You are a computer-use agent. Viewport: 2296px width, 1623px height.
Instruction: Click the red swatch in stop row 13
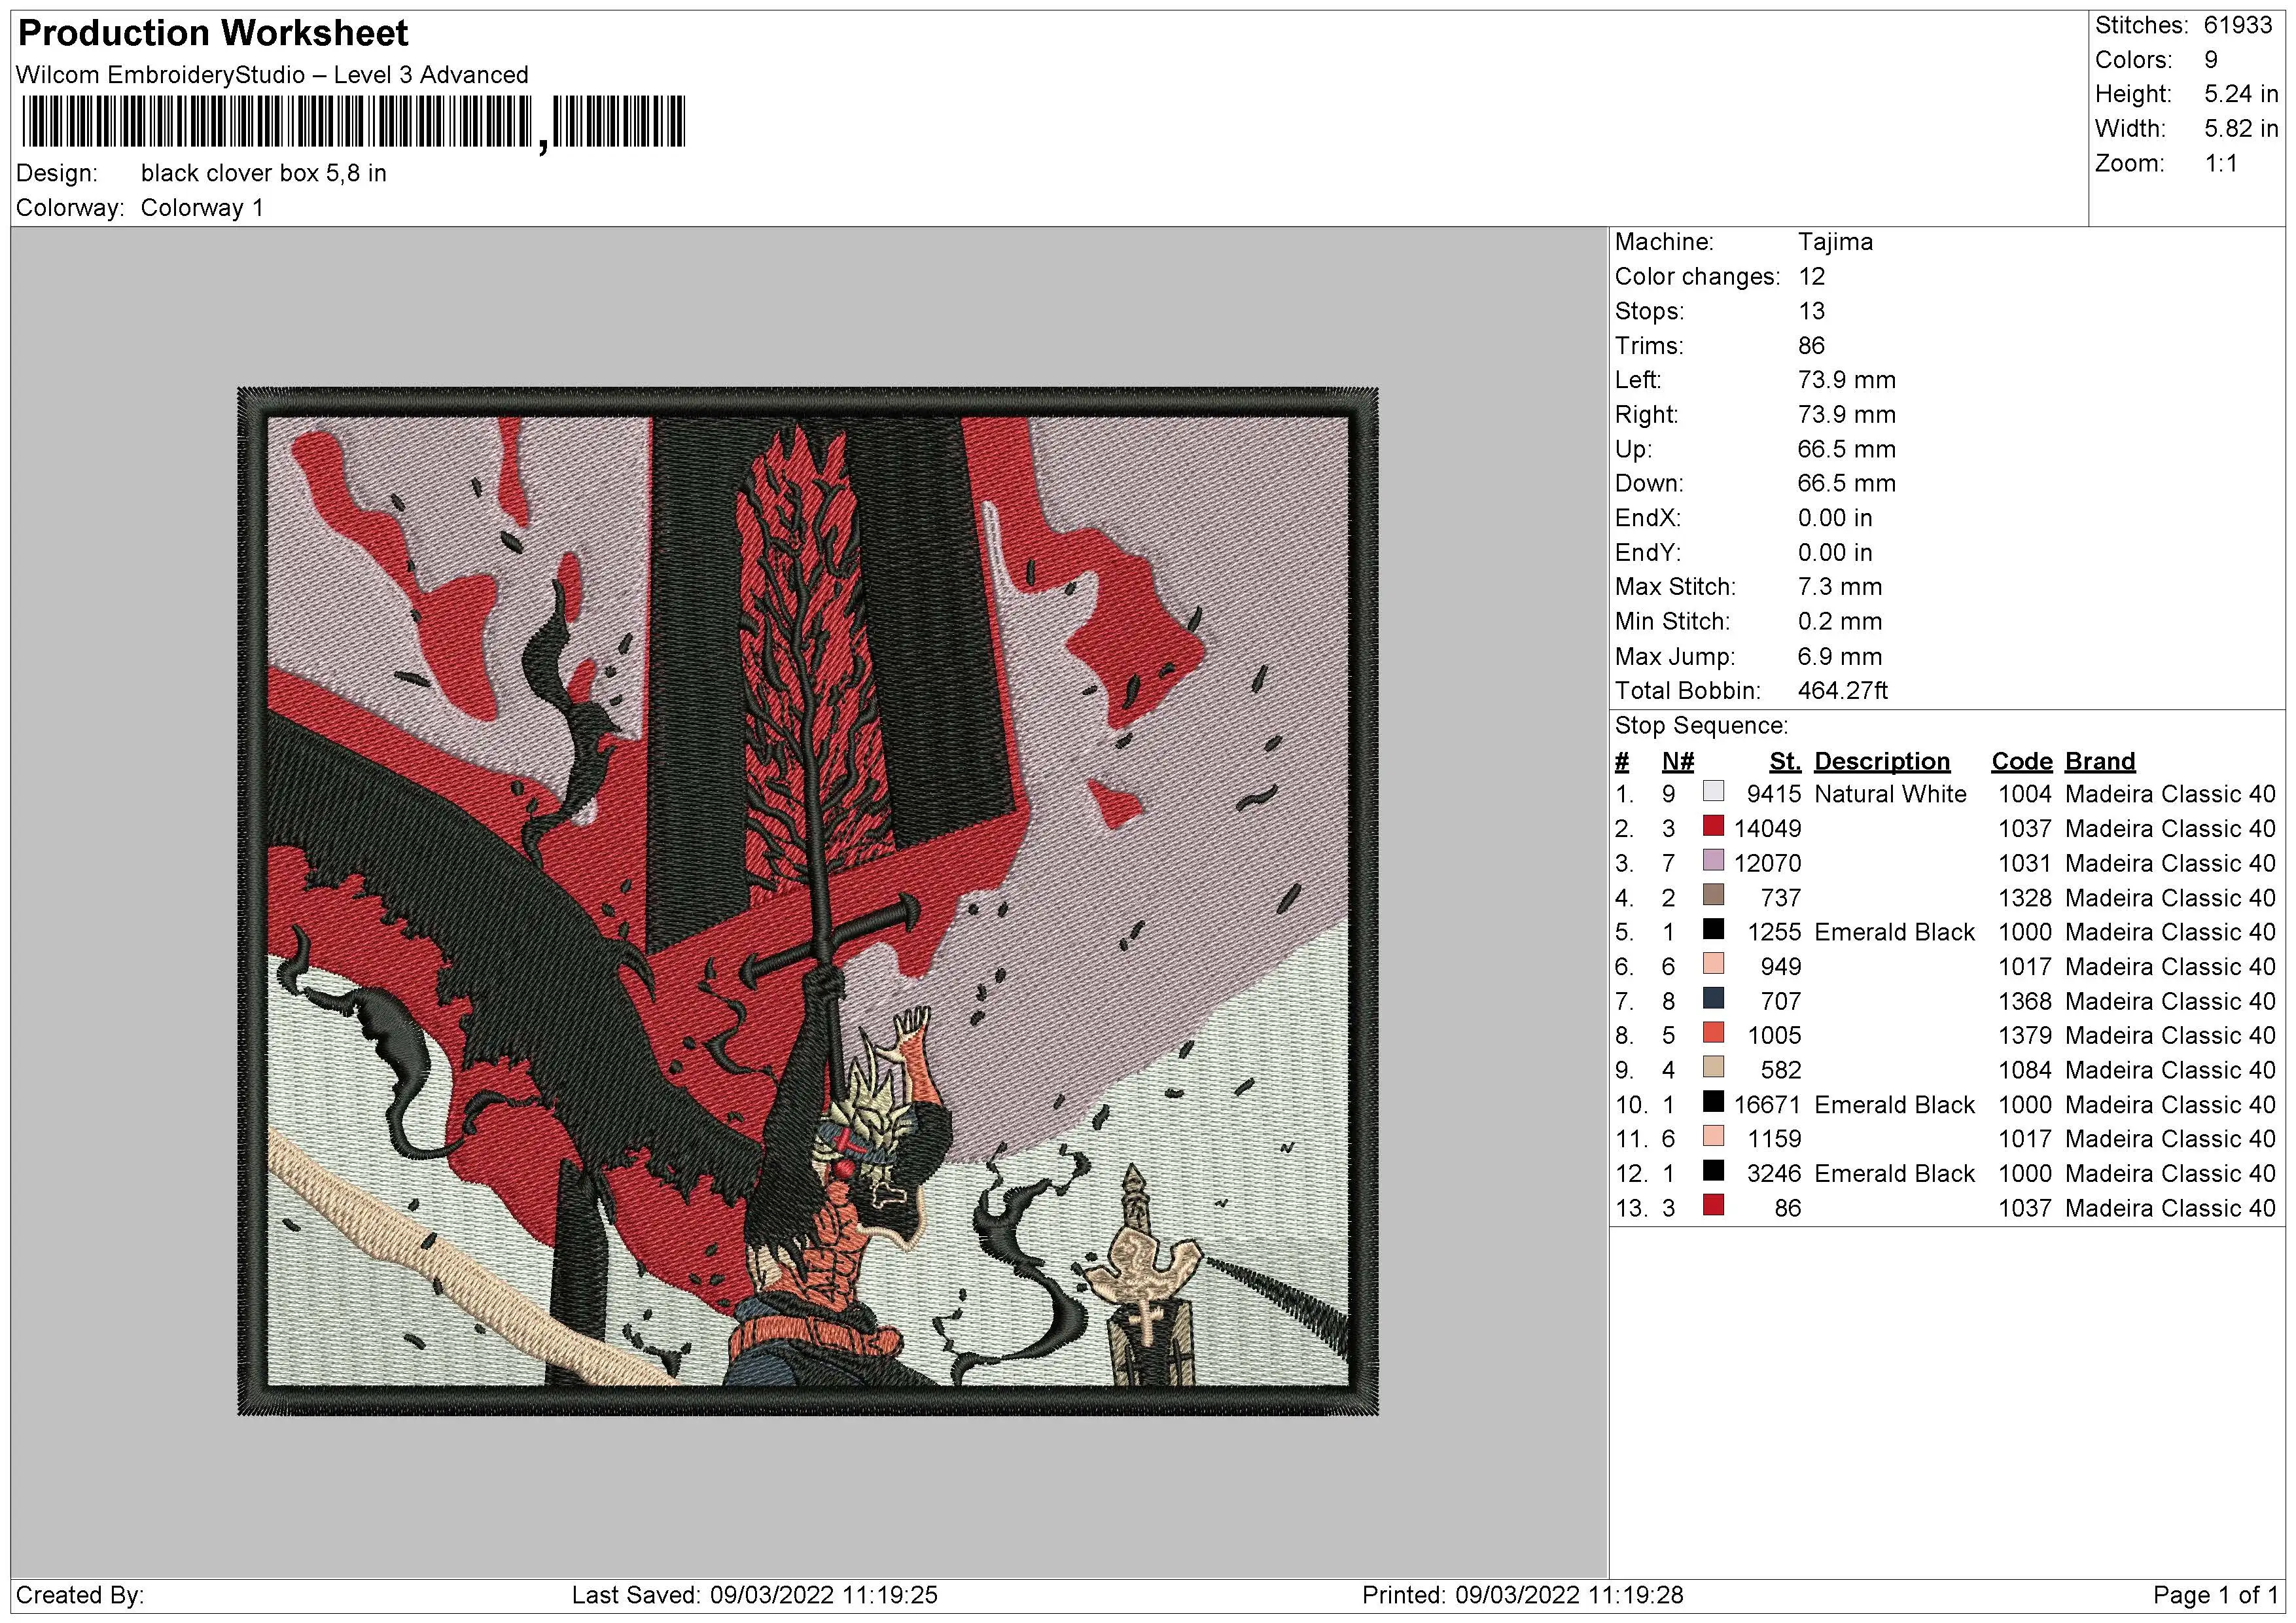click(1713, 1206)
